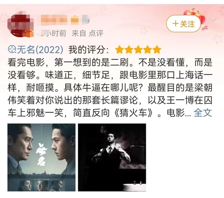Open the poster's pixelated avatar
Viewport: 224px width, 198px height.
[20, 24]
